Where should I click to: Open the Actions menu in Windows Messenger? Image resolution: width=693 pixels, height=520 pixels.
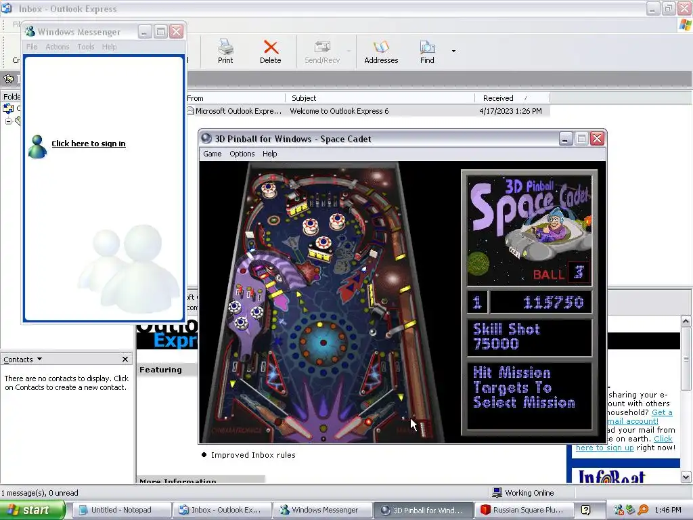tap(58, 47)
